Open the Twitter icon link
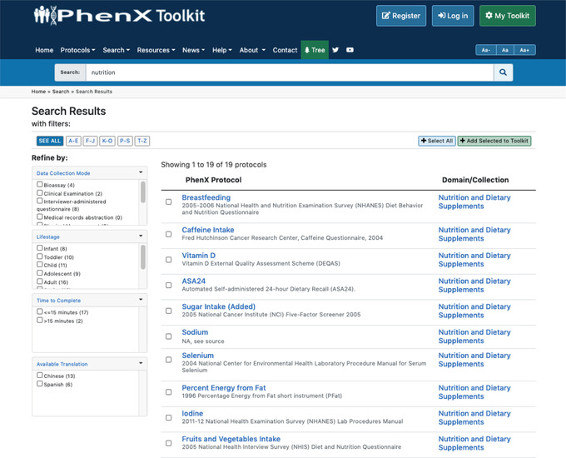566x458 pixels. 335,50
